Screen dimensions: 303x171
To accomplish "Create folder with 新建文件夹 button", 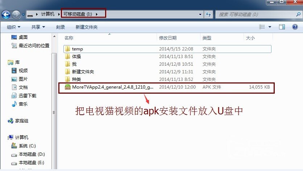I will [x=87, y=27].
